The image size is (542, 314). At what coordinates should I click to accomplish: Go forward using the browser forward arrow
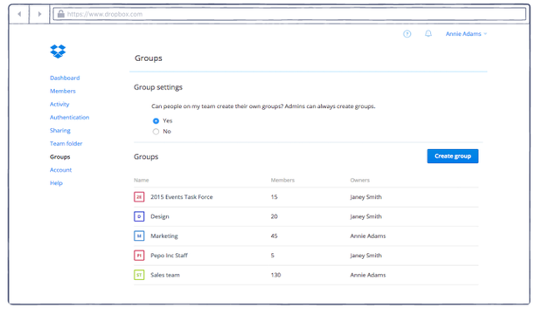pos(39,14)
